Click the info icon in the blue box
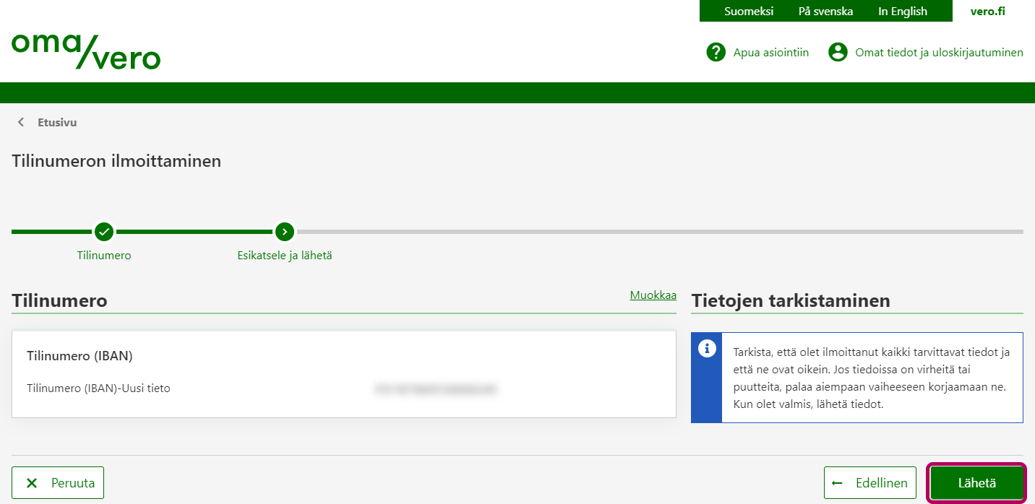 tap(706, 349)
